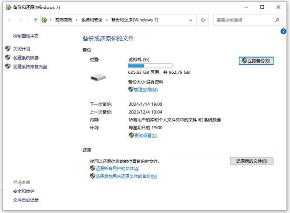Click the drive space usage bar
Screen dimensions: 290x213
(x=150, y=66)
